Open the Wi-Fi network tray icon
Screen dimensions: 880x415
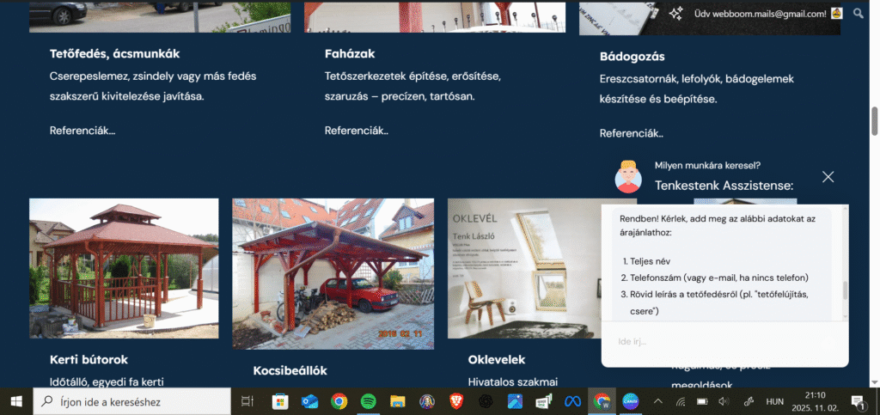click(681, 401)
